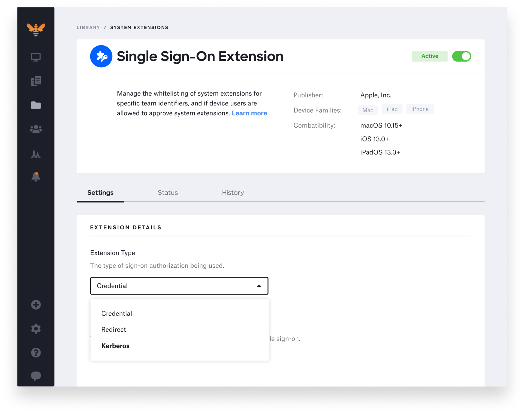Image resolution: width=524 pixels, height=414 pixels.
Task: Select the Library icon in the sidebar
Action: click(36, 81)
